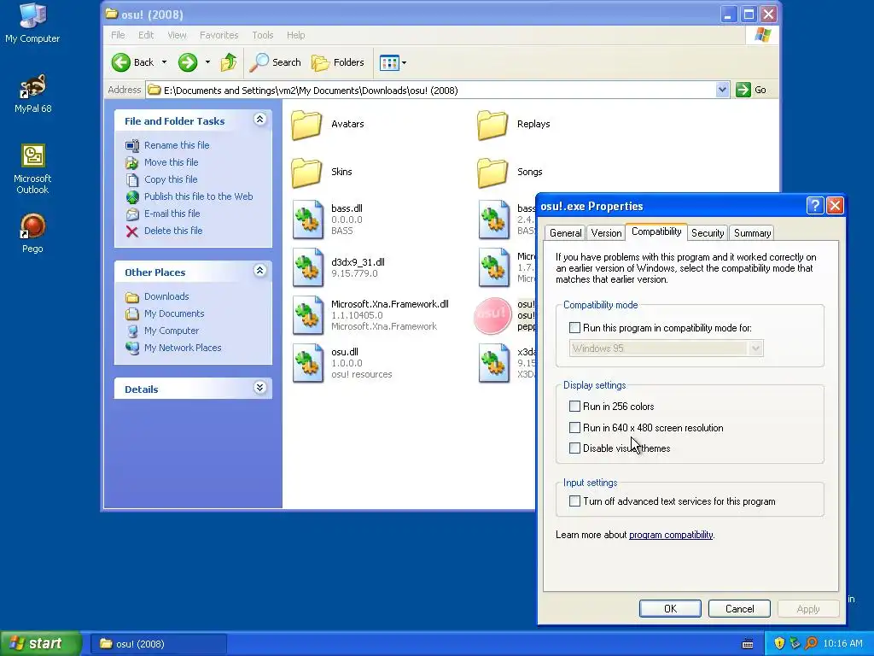Open the program compatibility link
Viewport: 874px width, 656px height.
(x=671, y=535)
